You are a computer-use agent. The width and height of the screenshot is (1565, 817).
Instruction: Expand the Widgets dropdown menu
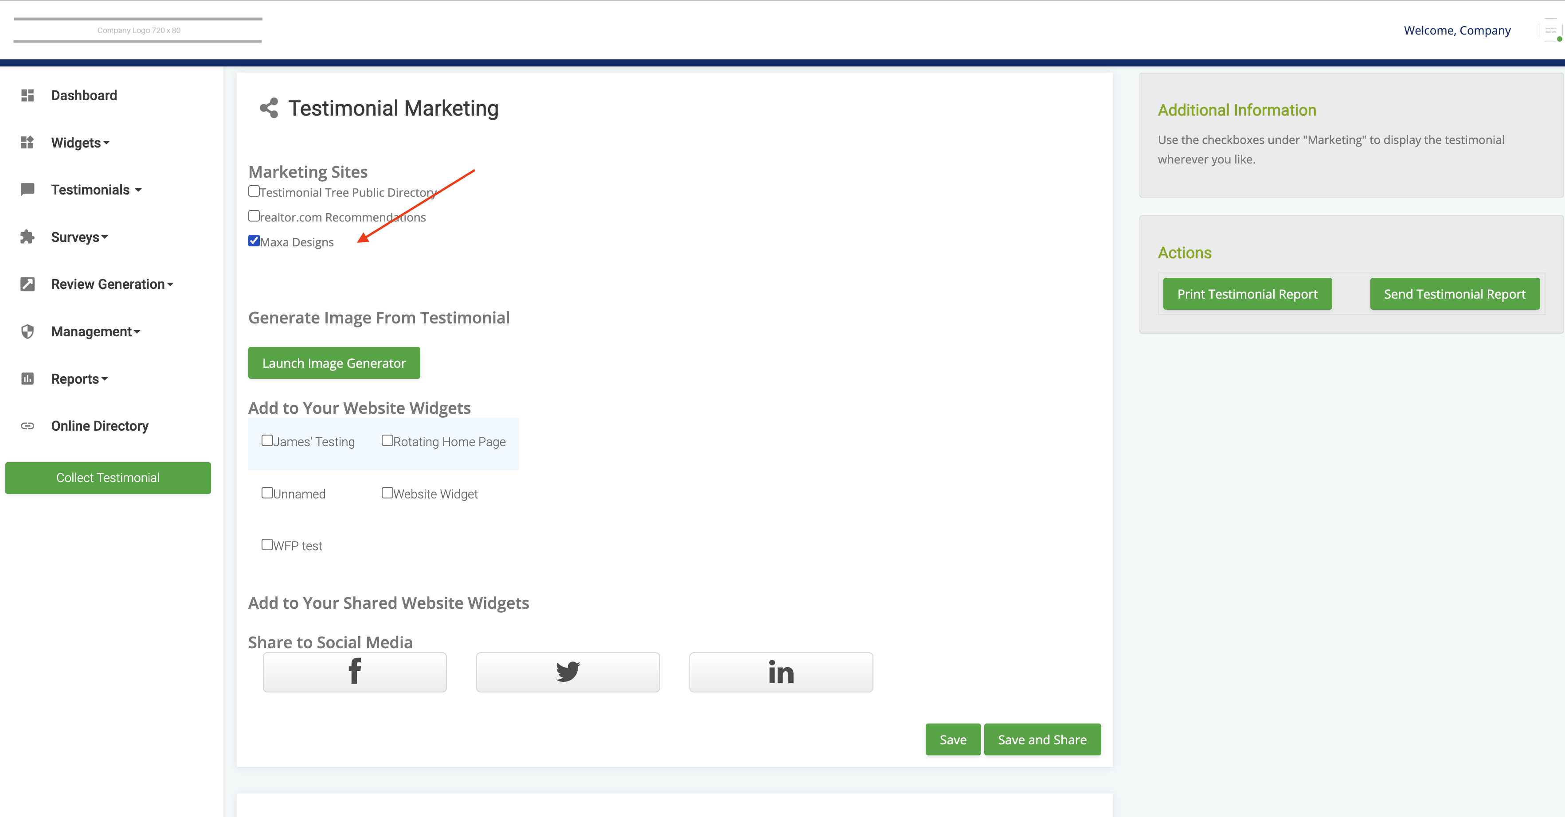(80, 143)
